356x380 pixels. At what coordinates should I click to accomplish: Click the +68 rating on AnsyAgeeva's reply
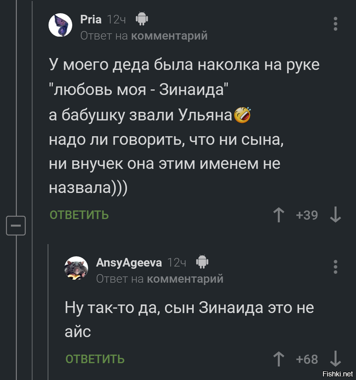point(307,359)
